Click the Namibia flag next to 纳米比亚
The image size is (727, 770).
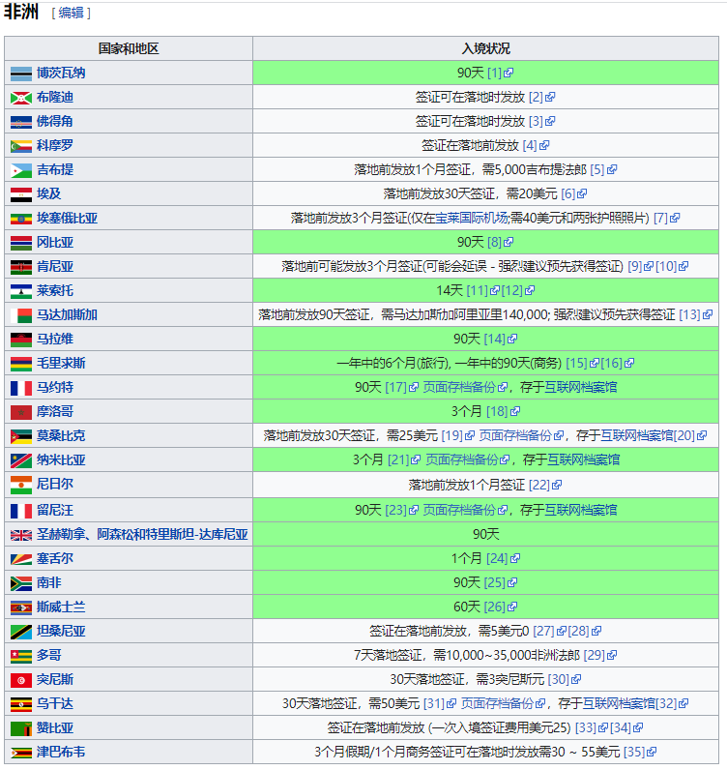pyautogui.click(x=21, y=460)
